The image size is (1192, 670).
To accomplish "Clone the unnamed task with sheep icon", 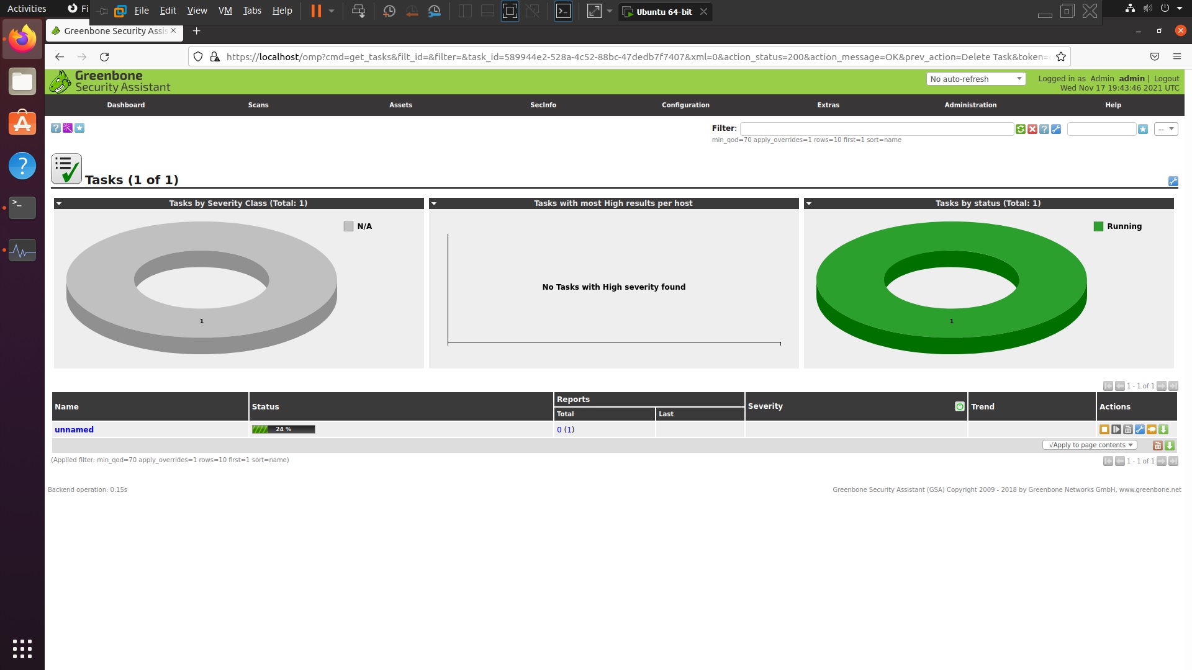I will [1151, 429].
